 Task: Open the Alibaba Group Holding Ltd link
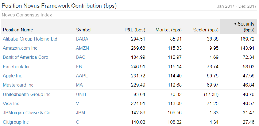coord(30,39)
